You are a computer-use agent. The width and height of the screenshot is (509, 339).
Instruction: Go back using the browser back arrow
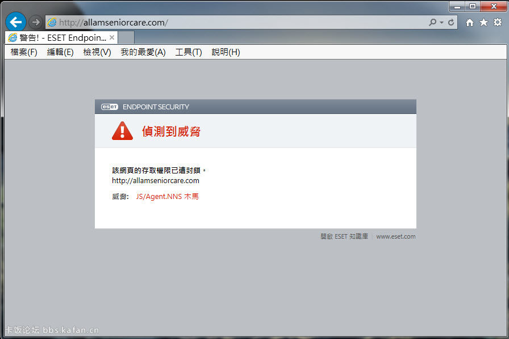point(15,22)
